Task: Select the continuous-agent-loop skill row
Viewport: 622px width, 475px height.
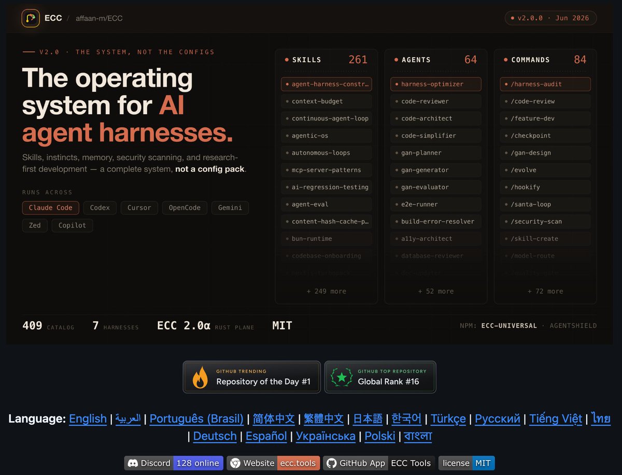Action: point(327,118)
